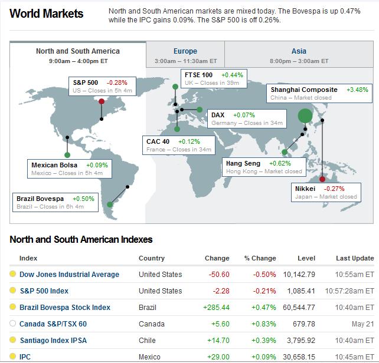
Task: Click the World Markets heading
Action: (x=47, y=14)
